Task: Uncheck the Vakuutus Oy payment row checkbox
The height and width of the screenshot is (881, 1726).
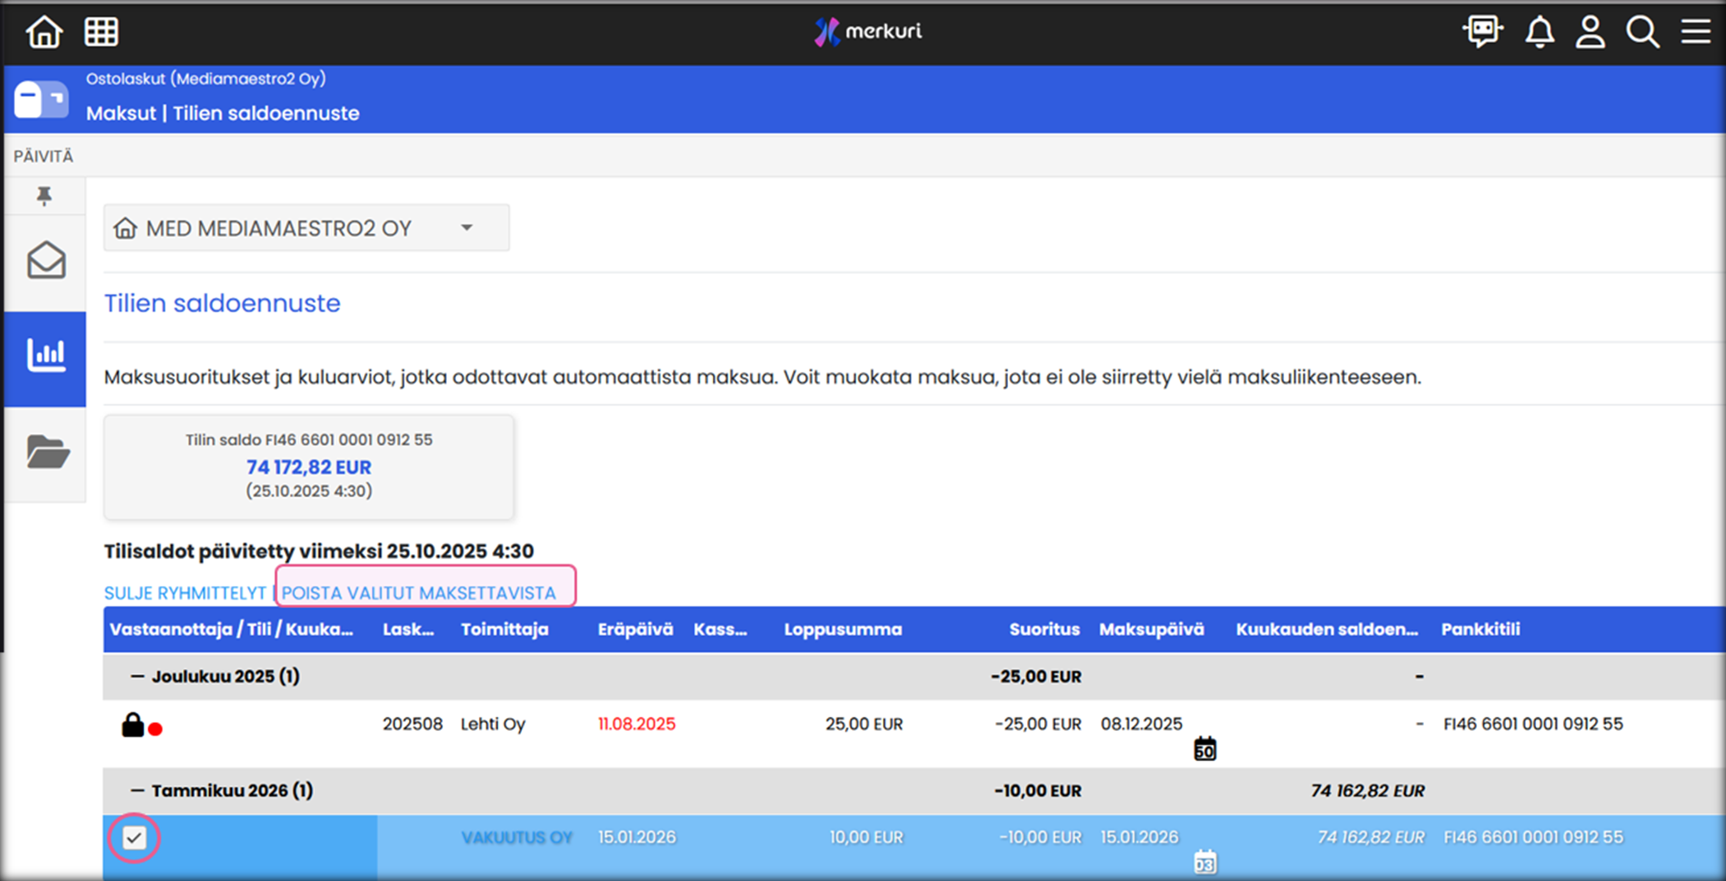Action: pos(134,837)
